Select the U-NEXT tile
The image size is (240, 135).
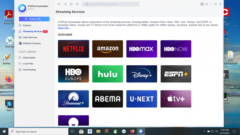click(x=142, y=99)
